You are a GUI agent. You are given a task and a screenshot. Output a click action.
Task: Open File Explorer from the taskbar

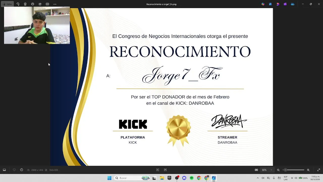coord(162,178)
